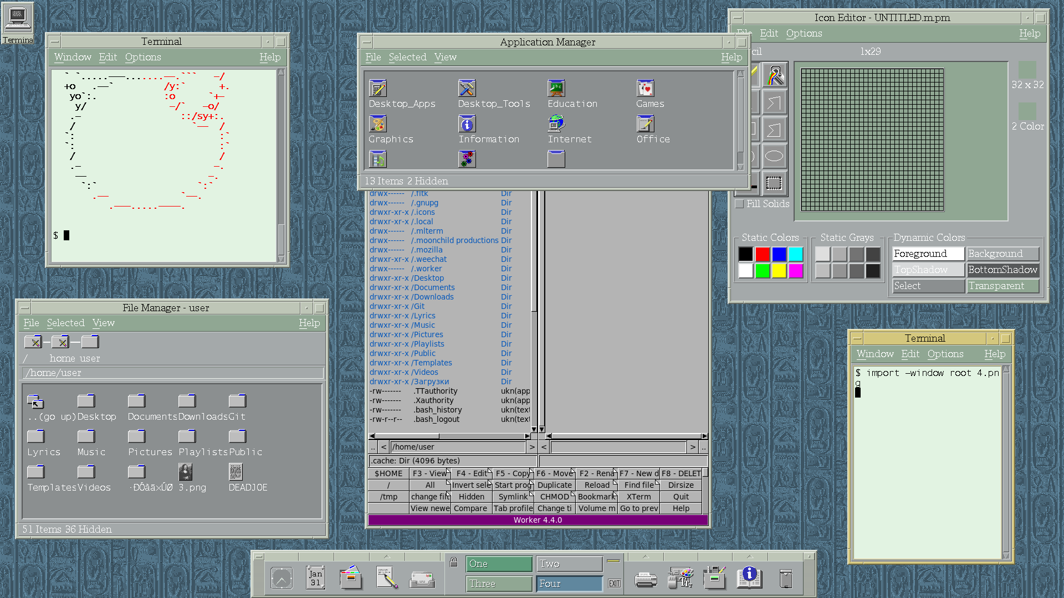Open Selected menu in Application Manager
This screenshot has height=598, width=1064.
point(407,57)
